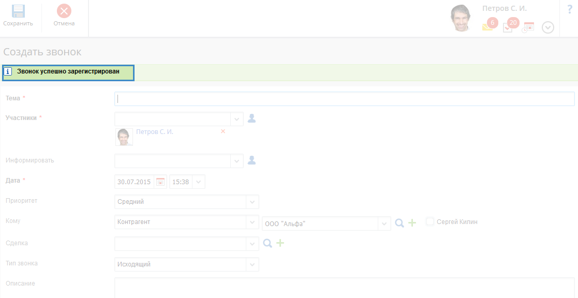Open the Петров С. И. profile name in the header
The height and width of the screenshot is (298, 578).
point(505,8)
